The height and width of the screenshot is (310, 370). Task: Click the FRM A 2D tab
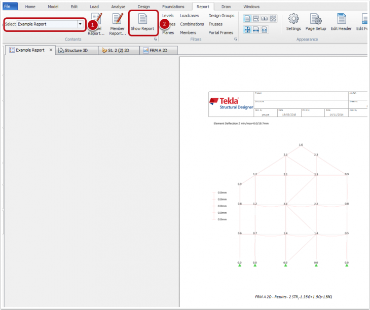pyautogui.click(x=159, y=50)
